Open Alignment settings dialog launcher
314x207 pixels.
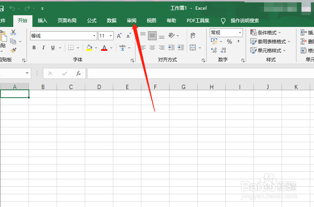(203, 61)
